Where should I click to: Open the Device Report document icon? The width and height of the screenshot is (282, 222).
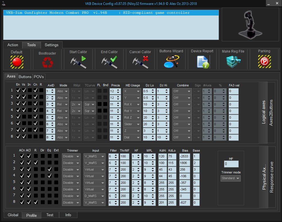(202, 62)
